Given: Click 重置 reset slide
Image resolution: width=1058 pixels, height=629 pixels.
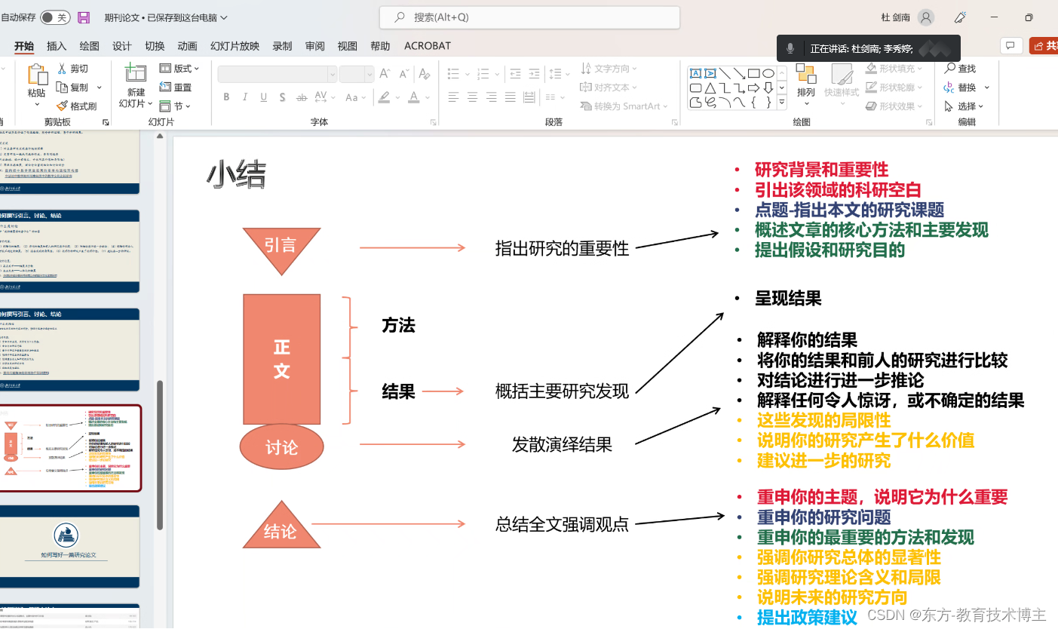Looking at the screenshot, I should point(176,87).
